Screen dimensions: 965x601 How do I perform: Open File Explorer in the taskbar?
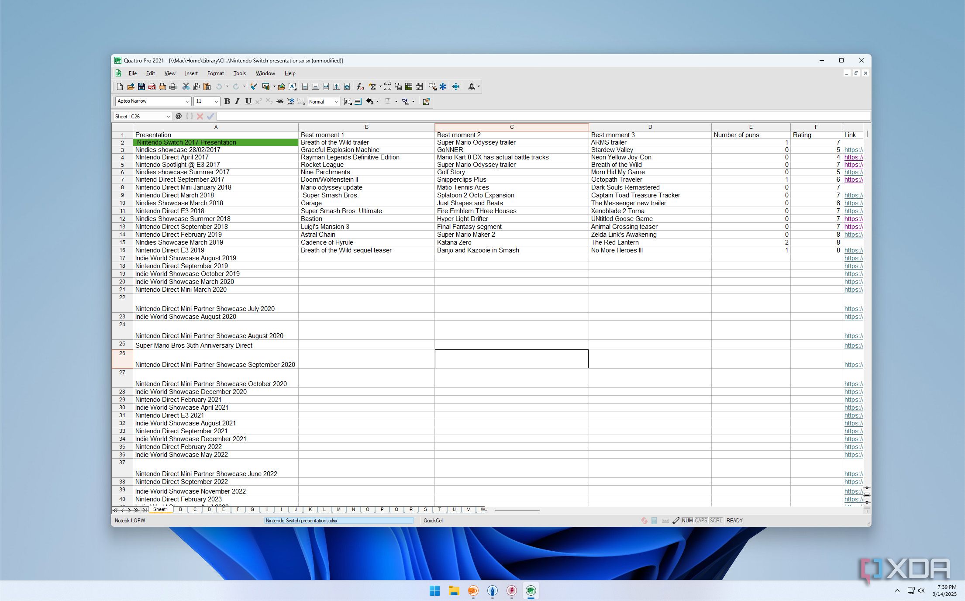[x=454, y=591]
